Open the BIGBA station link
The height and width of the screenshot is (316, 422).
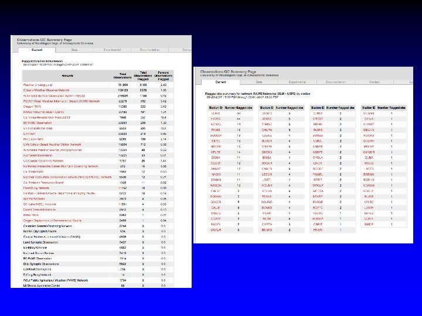pyautogui.click(x=267, y=158)
